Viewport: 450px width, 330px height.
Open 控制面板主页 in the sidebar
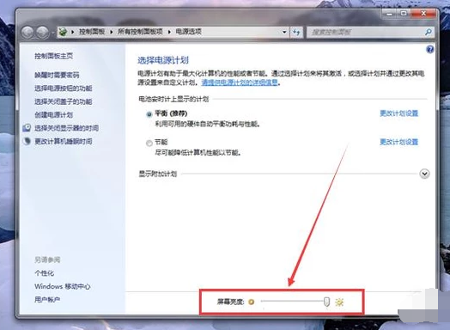pyautogui.click(x=53, y=56)
